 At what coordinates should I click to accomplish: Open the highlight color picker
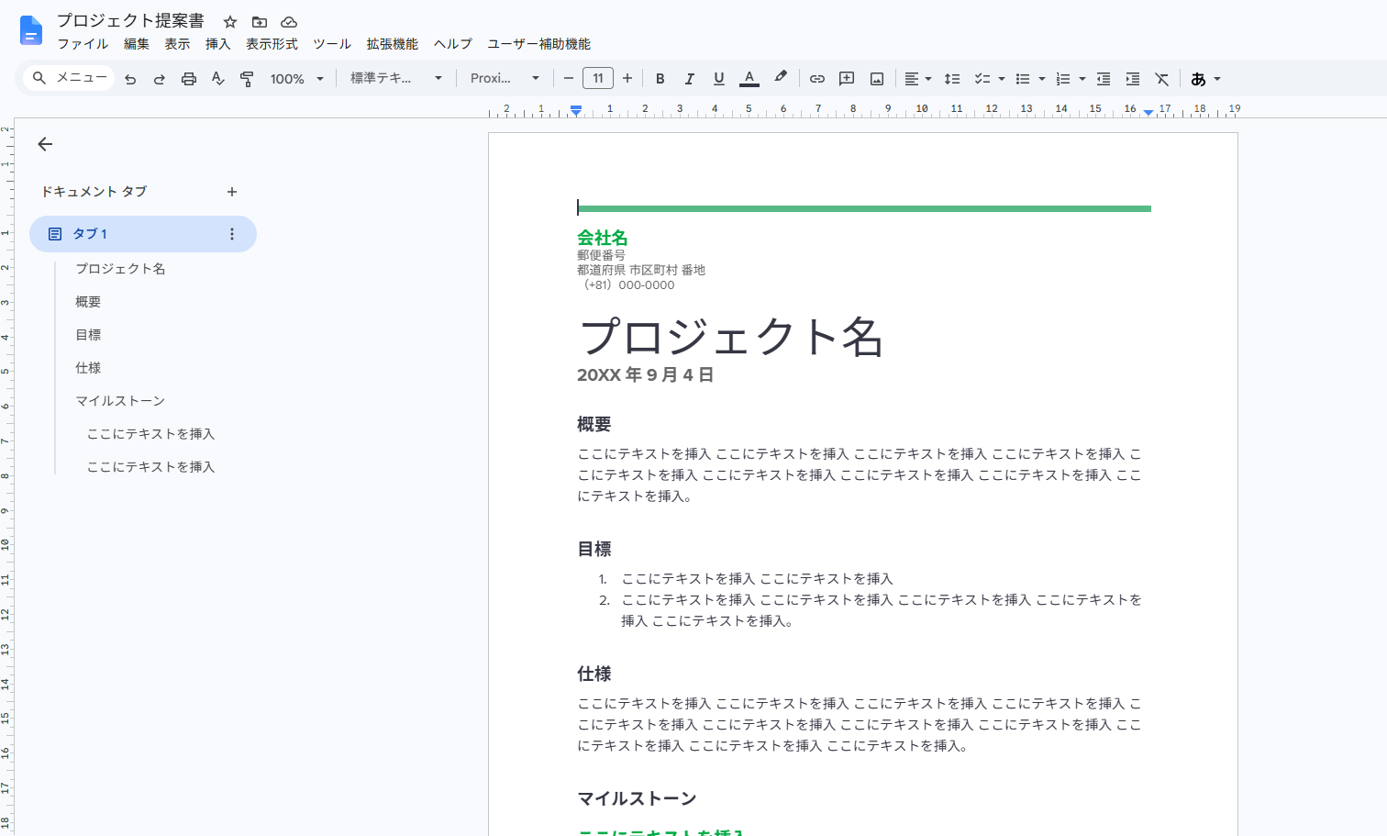click(x=781, y=79)
